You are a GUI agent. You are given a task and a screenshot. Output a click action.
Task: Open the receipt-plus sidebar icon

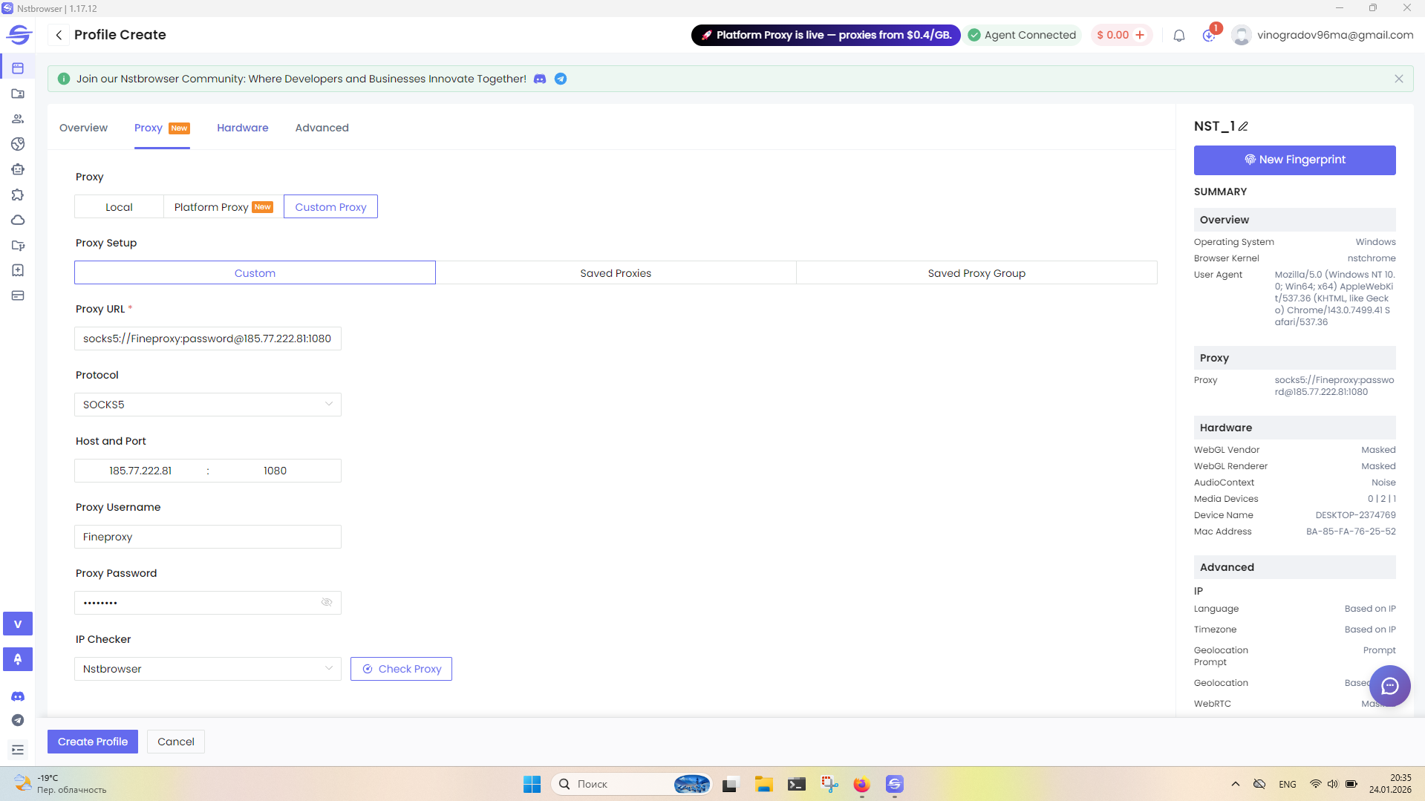pyautogui.click(x=18, y=270)
